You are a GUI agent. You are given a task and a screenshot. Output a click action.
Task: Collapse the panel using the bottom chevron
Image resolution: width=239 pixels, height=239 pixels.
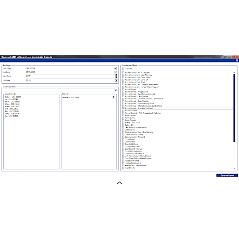click(x=119, y=183)
